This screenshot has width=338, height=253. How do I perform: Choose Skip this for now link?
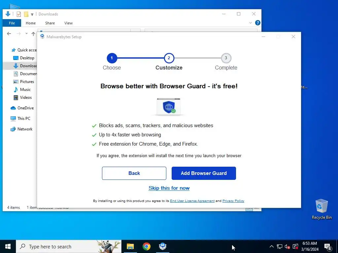coord(169,188)
